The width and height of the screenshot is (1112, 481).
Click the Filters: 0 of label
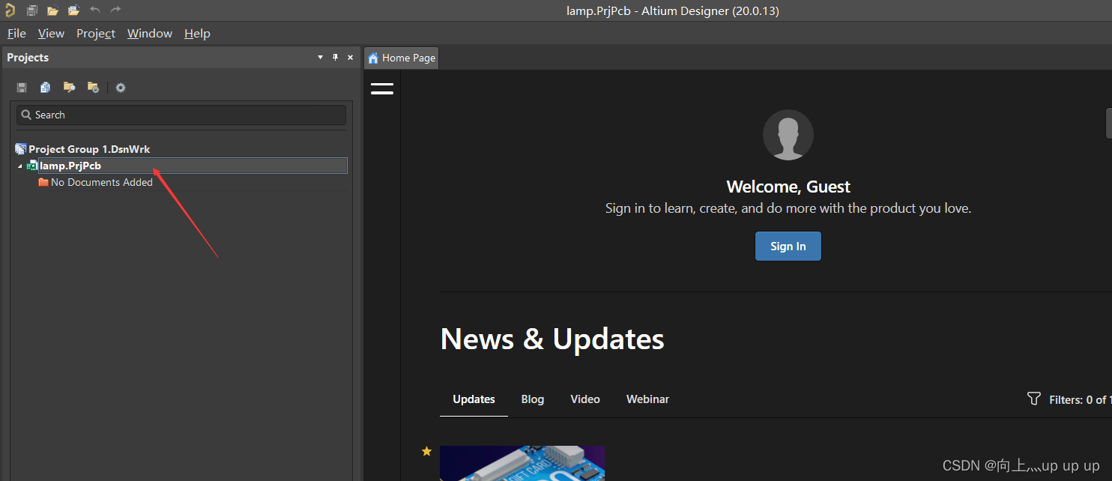tap(1080, 399)
